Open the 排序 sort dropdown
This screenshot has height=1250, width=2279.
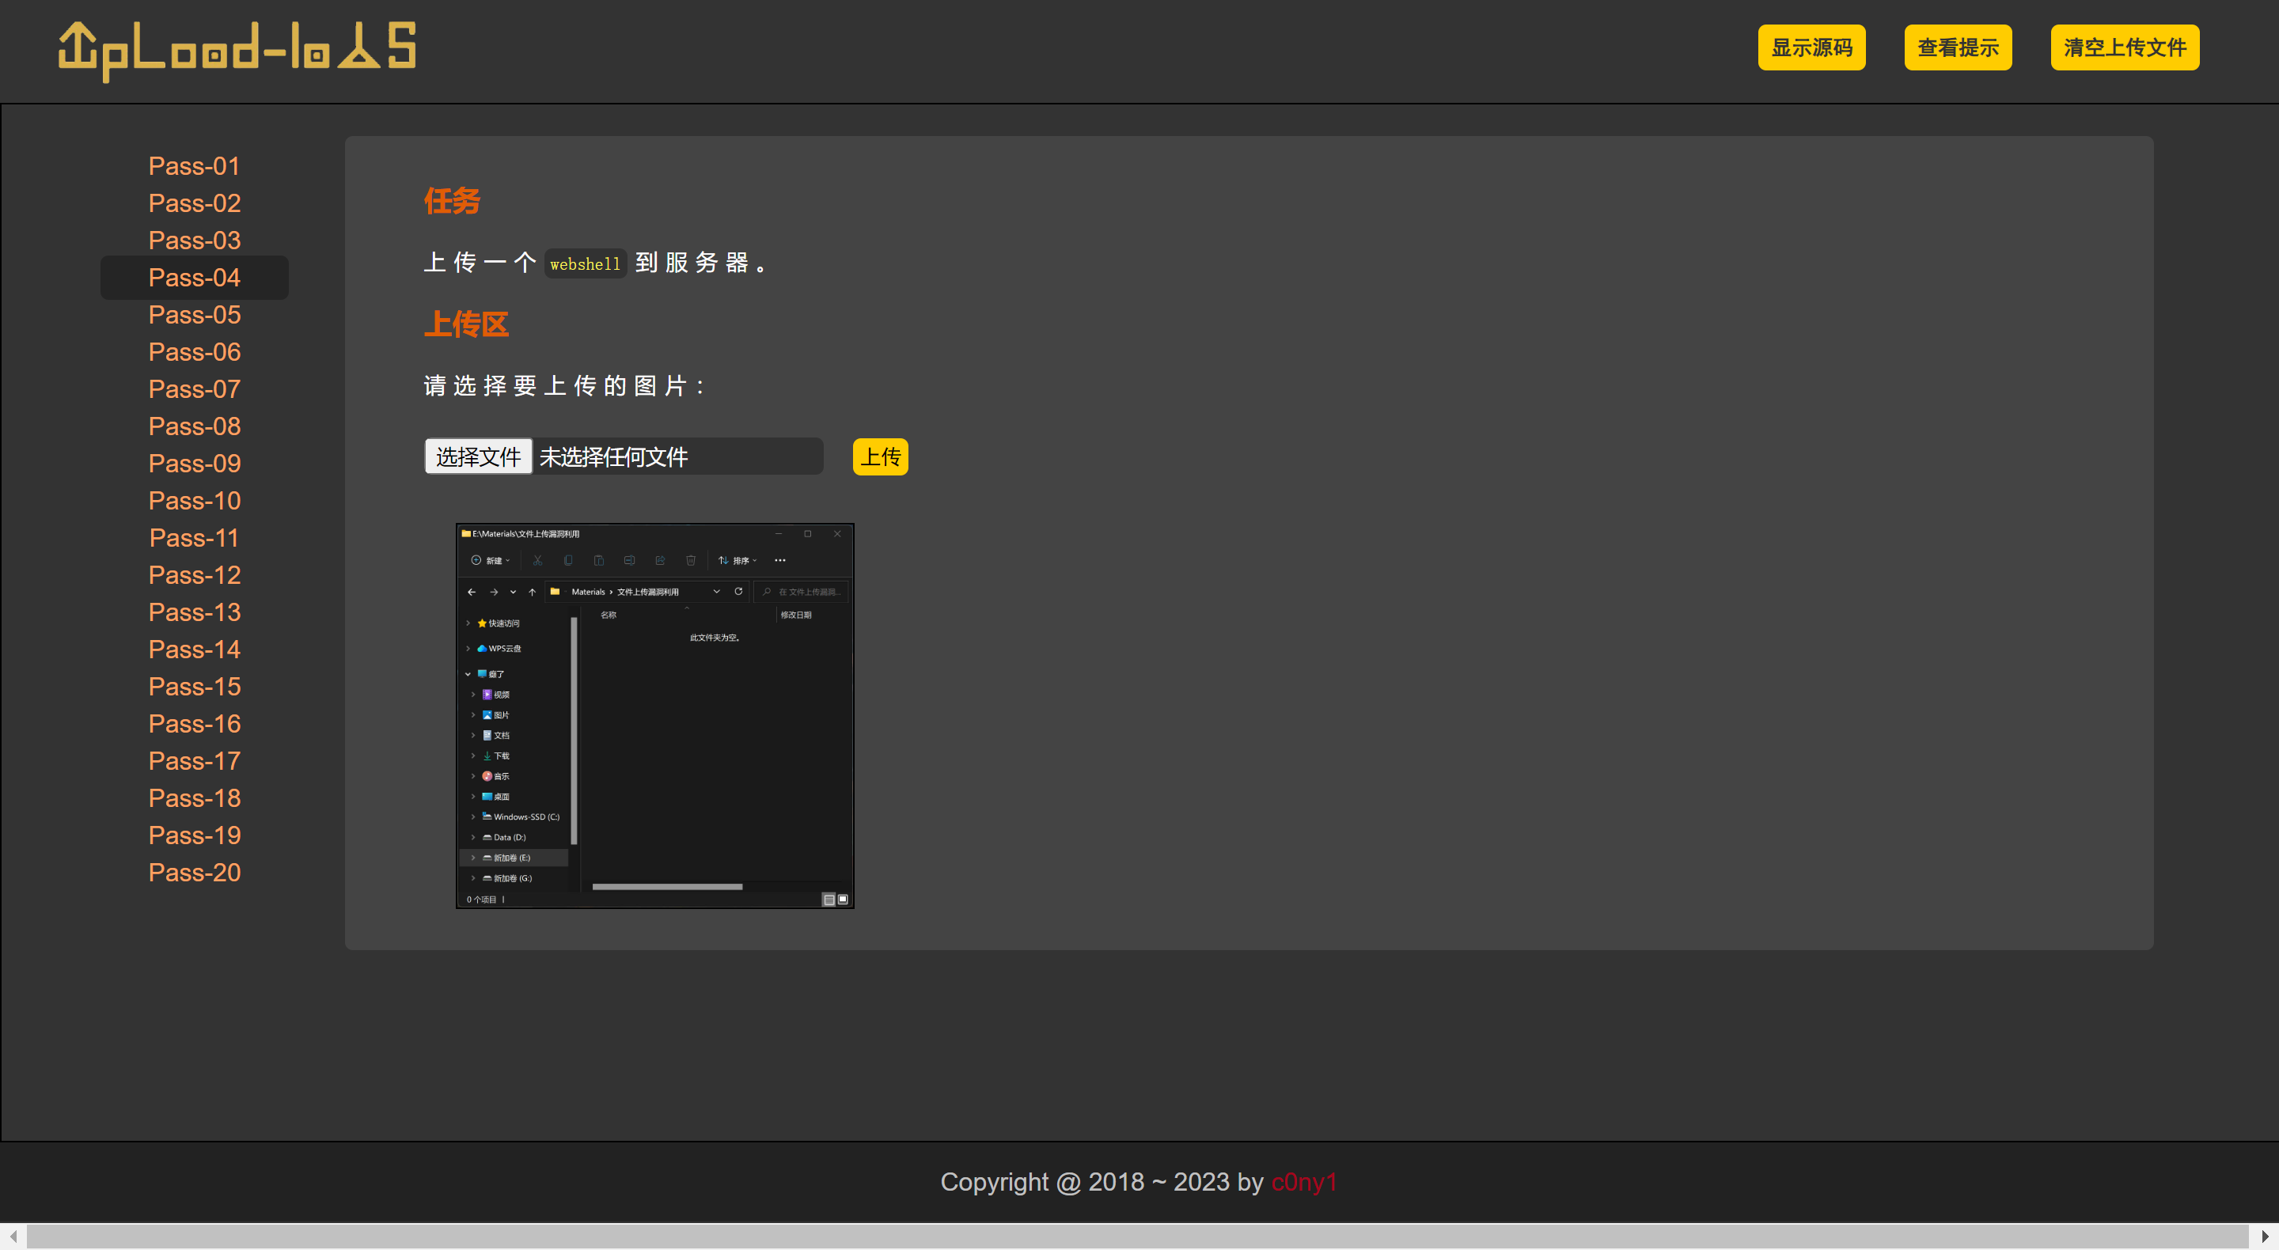click(x=738, y=560)
